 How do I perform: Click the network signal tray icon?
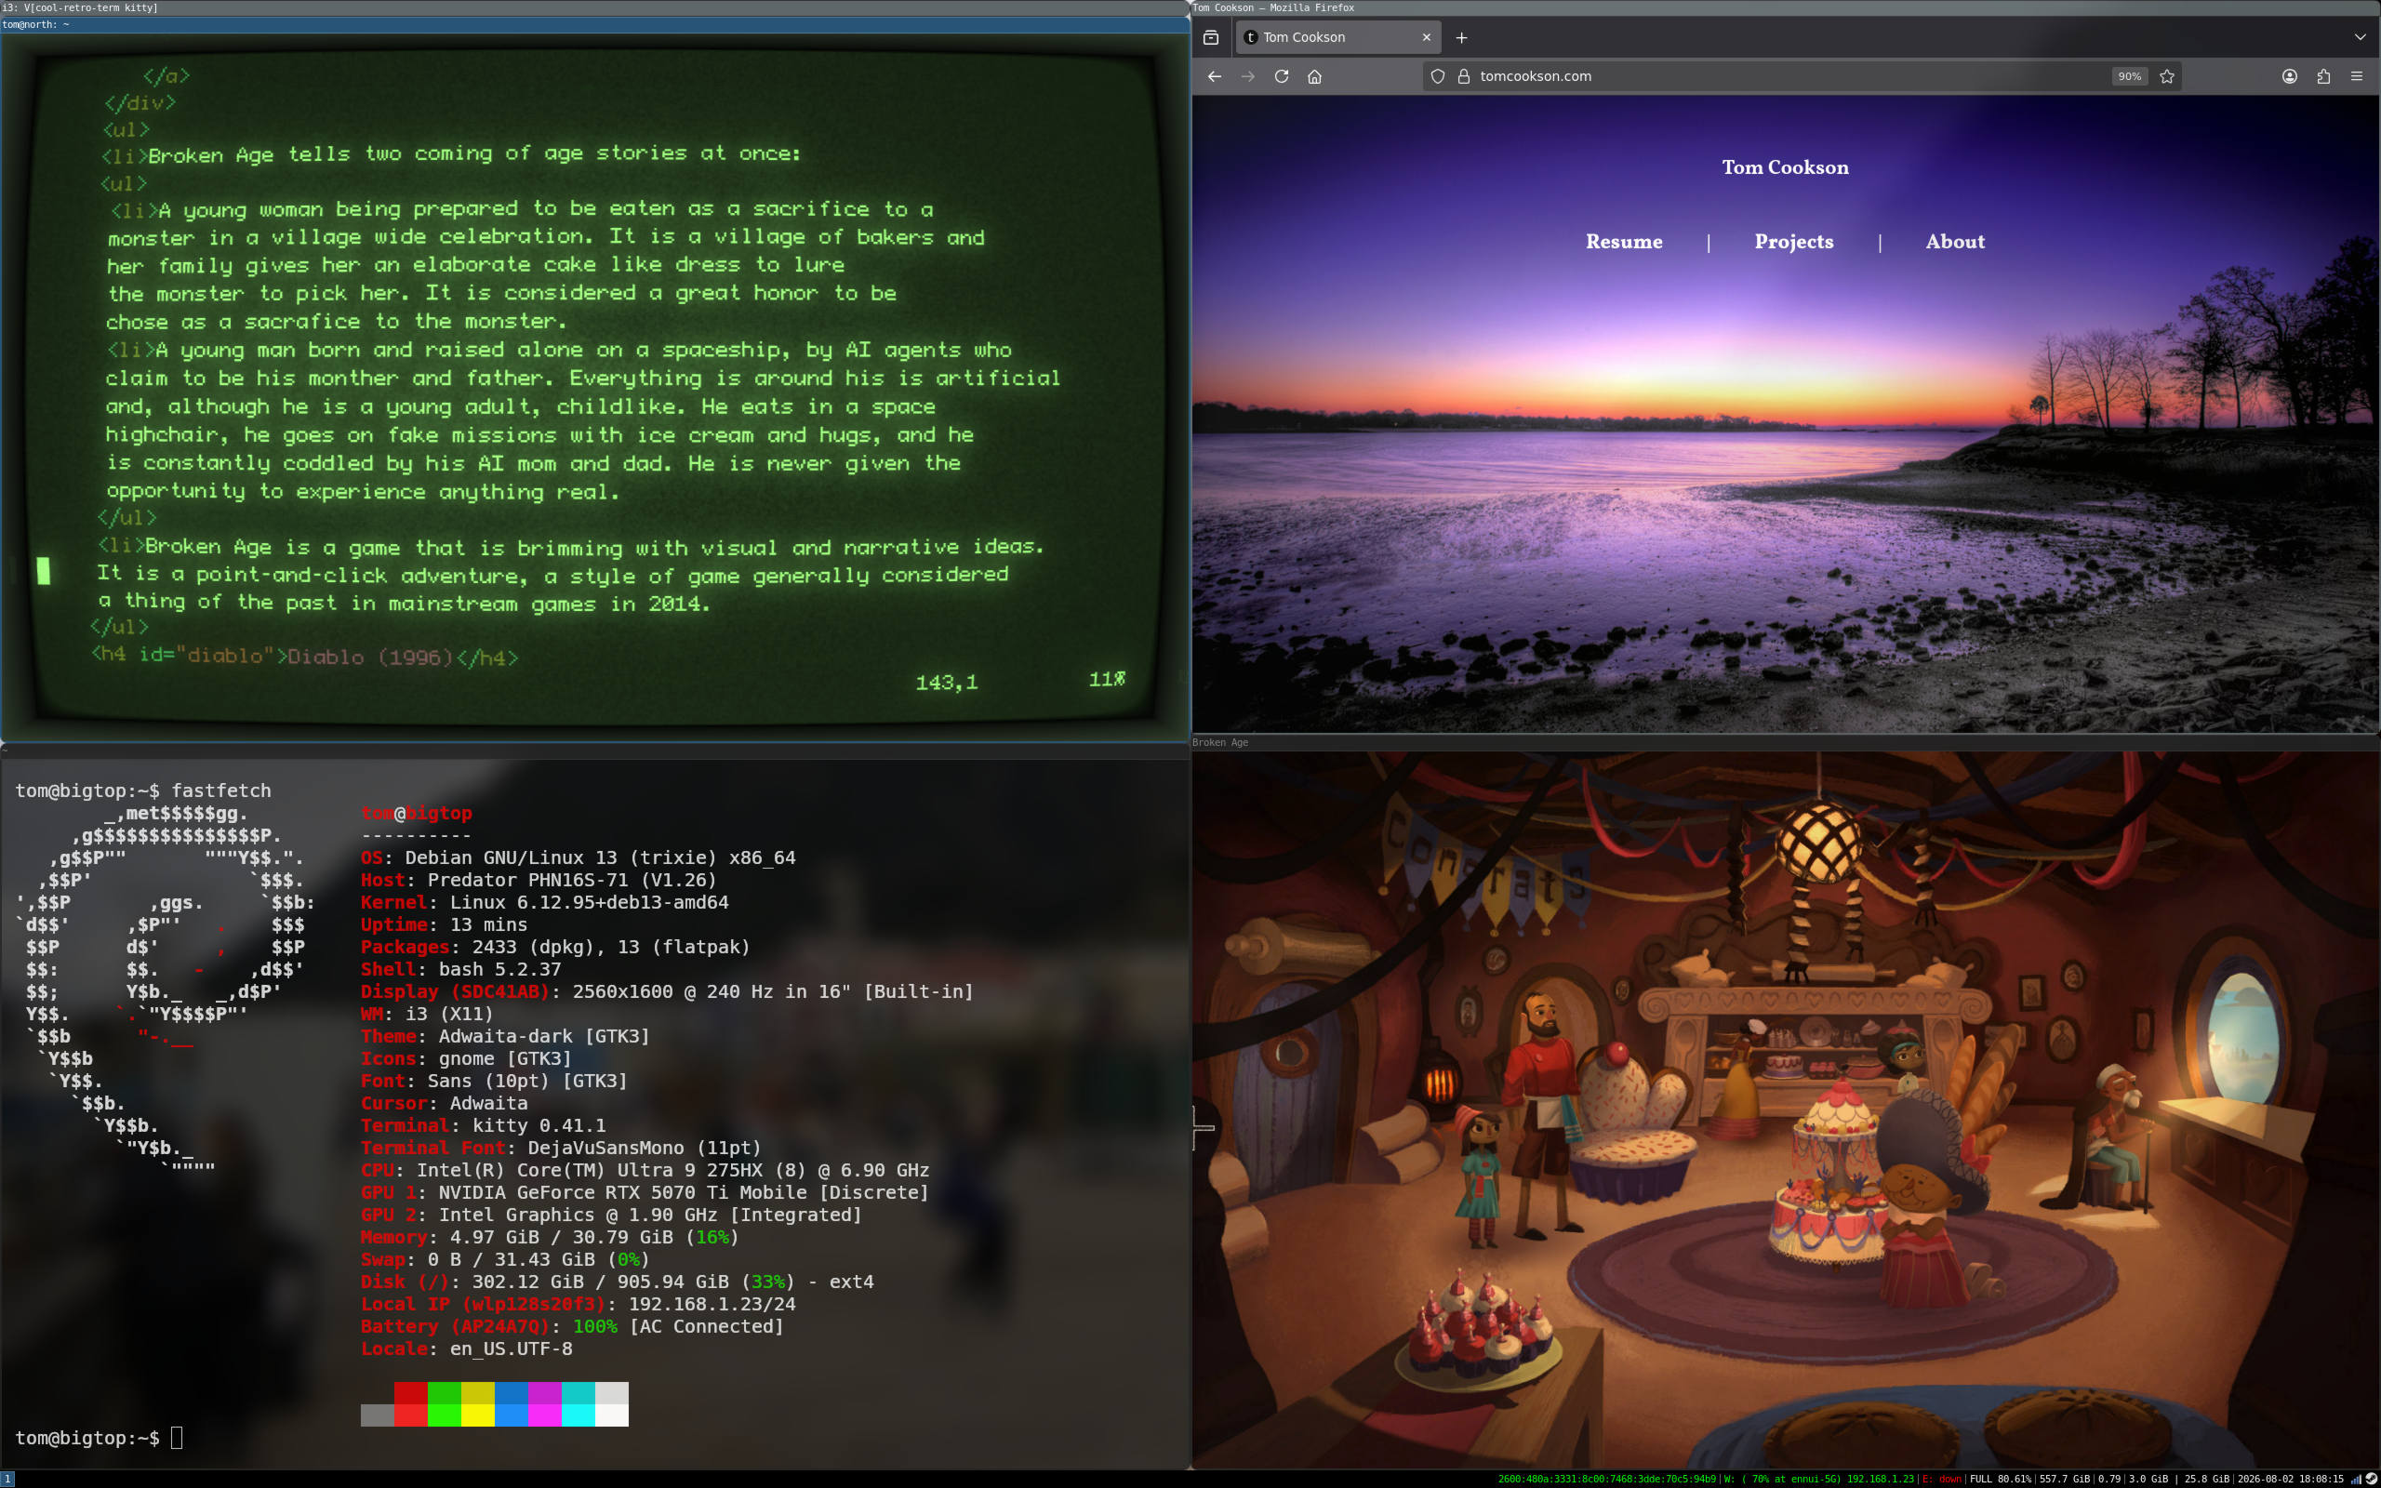point(2355,1479)
